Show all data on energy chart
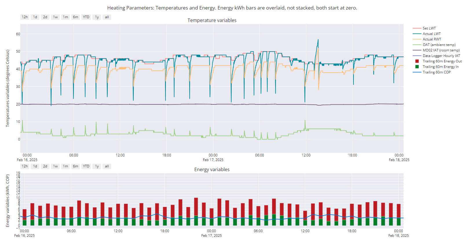 107,166
